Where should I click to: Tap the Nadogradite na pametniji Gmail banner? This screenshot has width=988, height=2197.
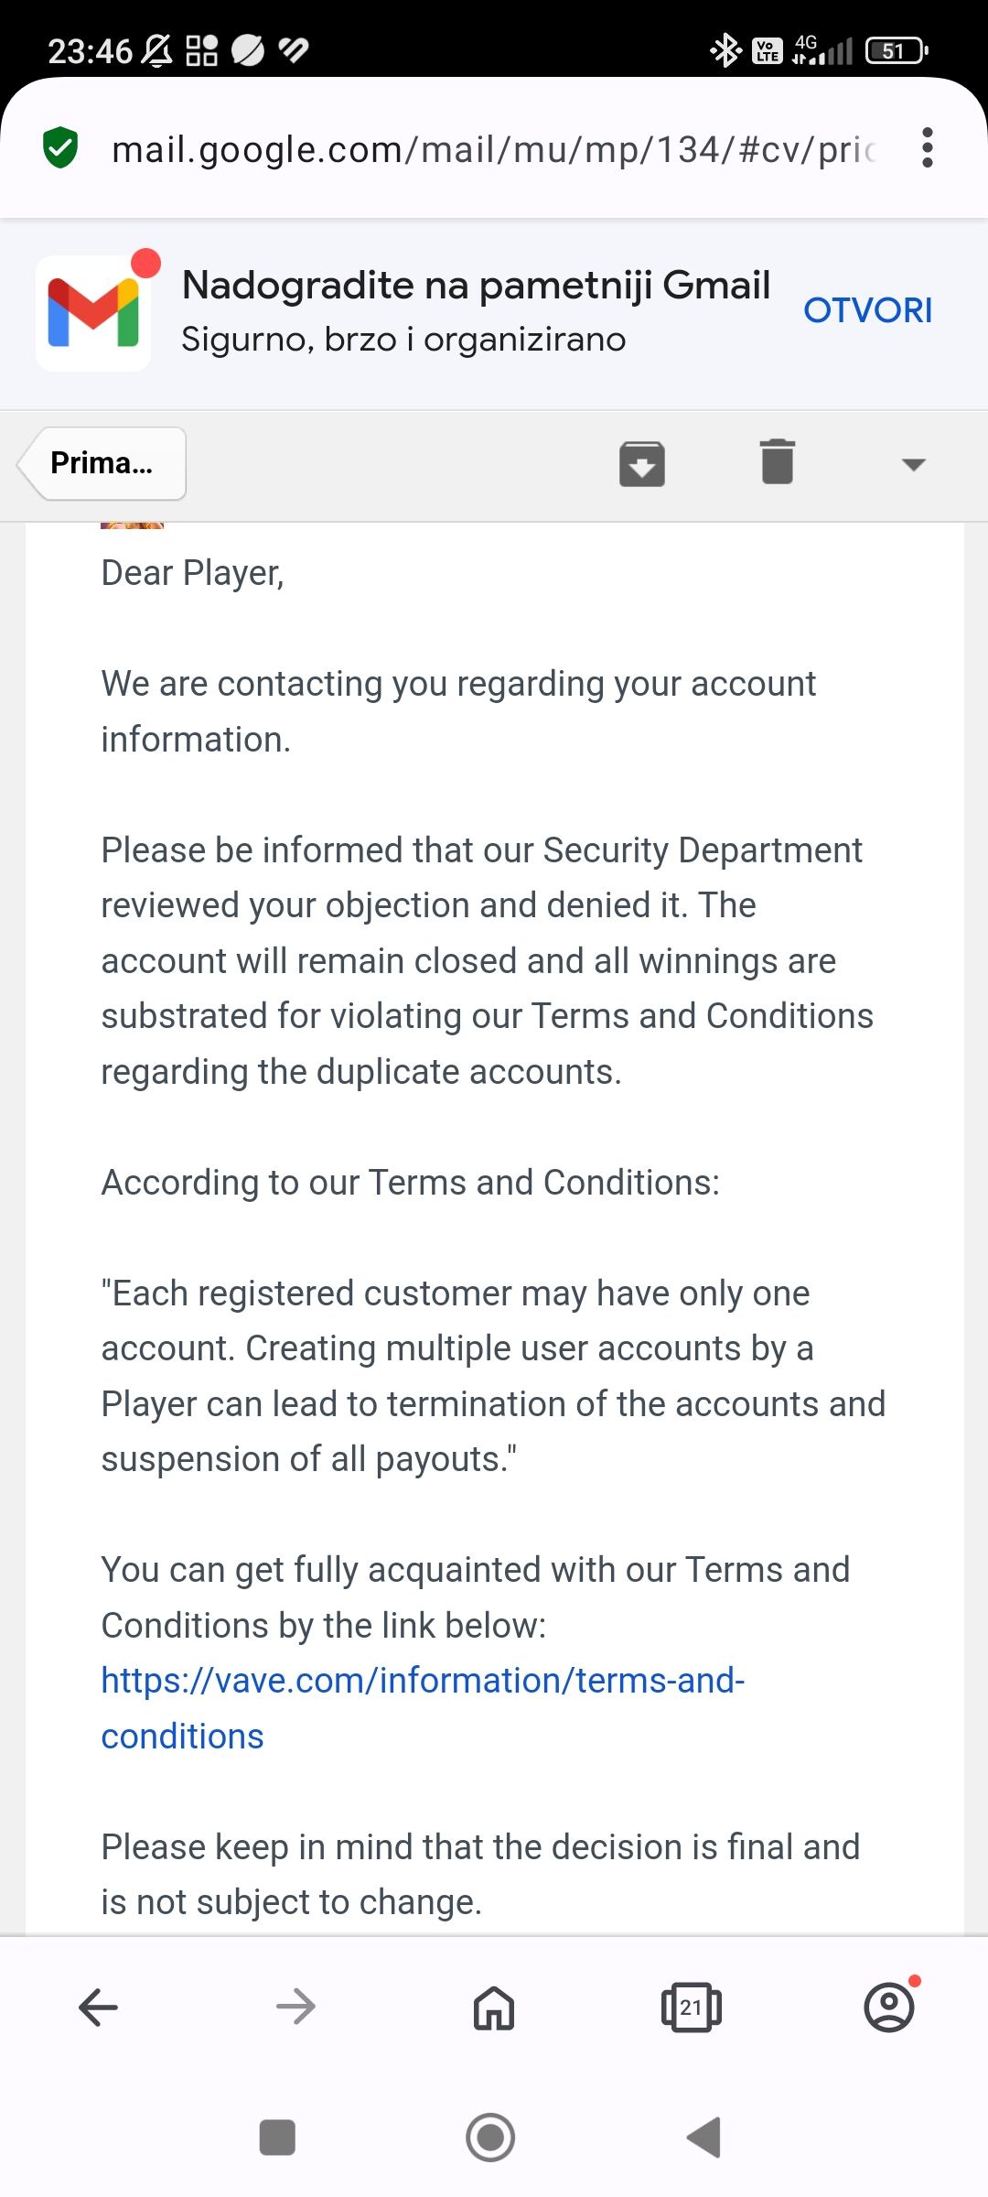pyautogui.click(x=476, y=311)
